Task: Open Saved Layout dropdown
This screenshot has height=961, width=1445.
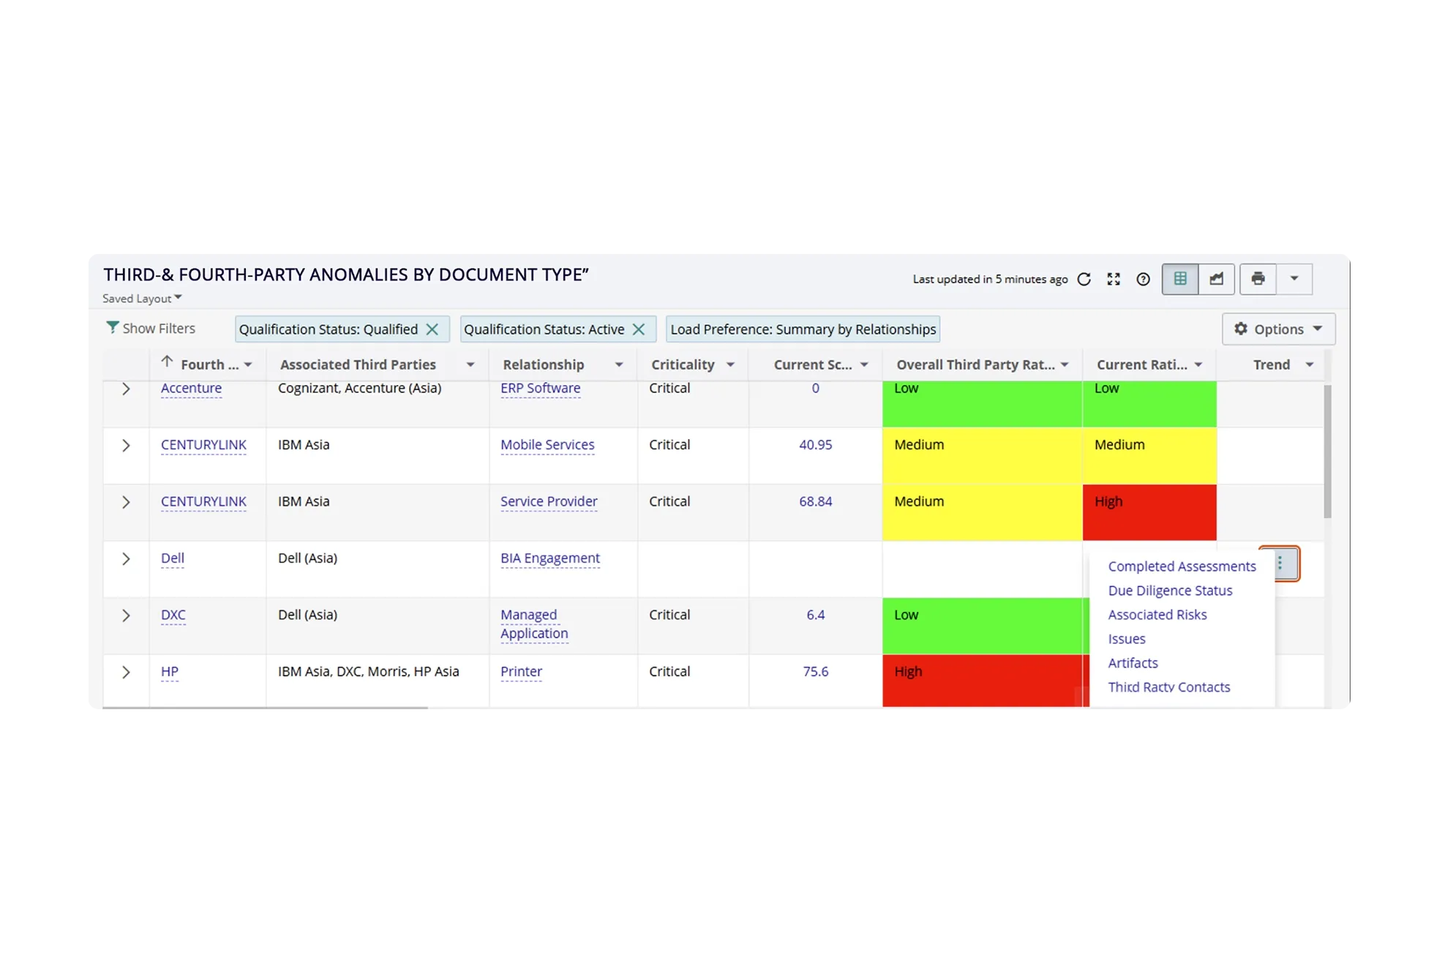Action: 142,299
